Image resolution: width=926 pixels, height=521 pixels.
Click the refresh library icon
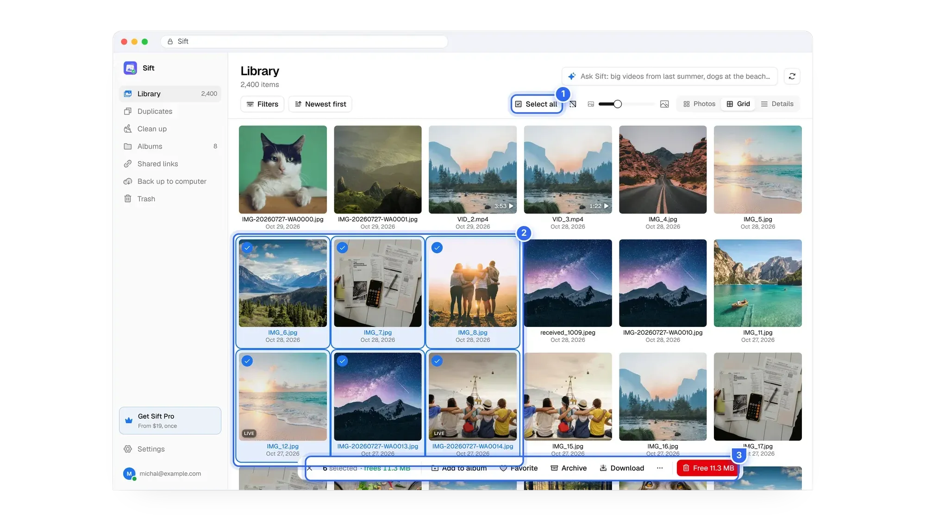tap(792, 76)
